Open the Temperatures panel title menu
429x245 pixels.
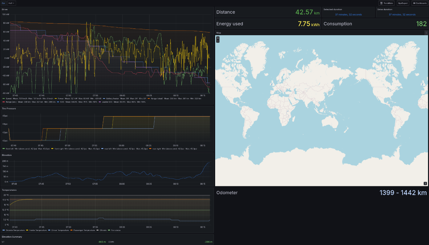click(9, 190)
